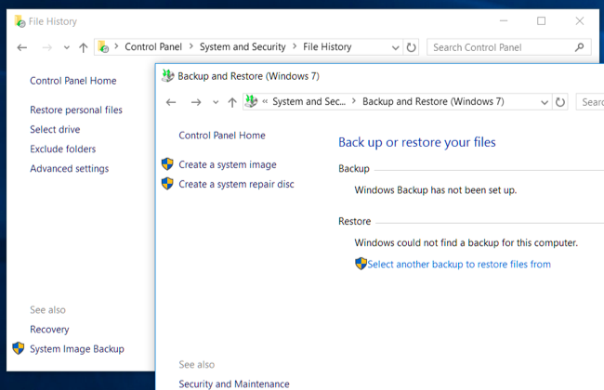Screen dimensions: 604x390
Task: Open Create a system image link
Action: [x=228, y=164]
